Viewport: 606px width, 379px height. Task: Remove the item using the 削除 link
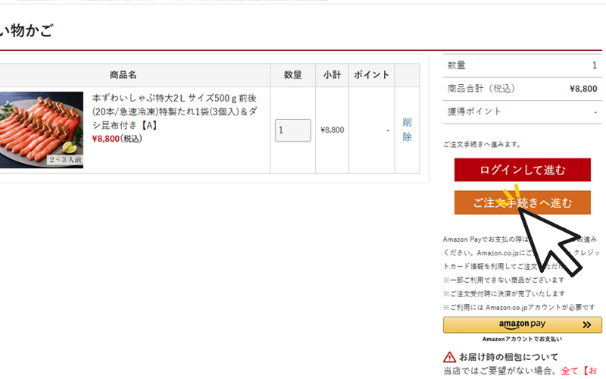[407, 130]
